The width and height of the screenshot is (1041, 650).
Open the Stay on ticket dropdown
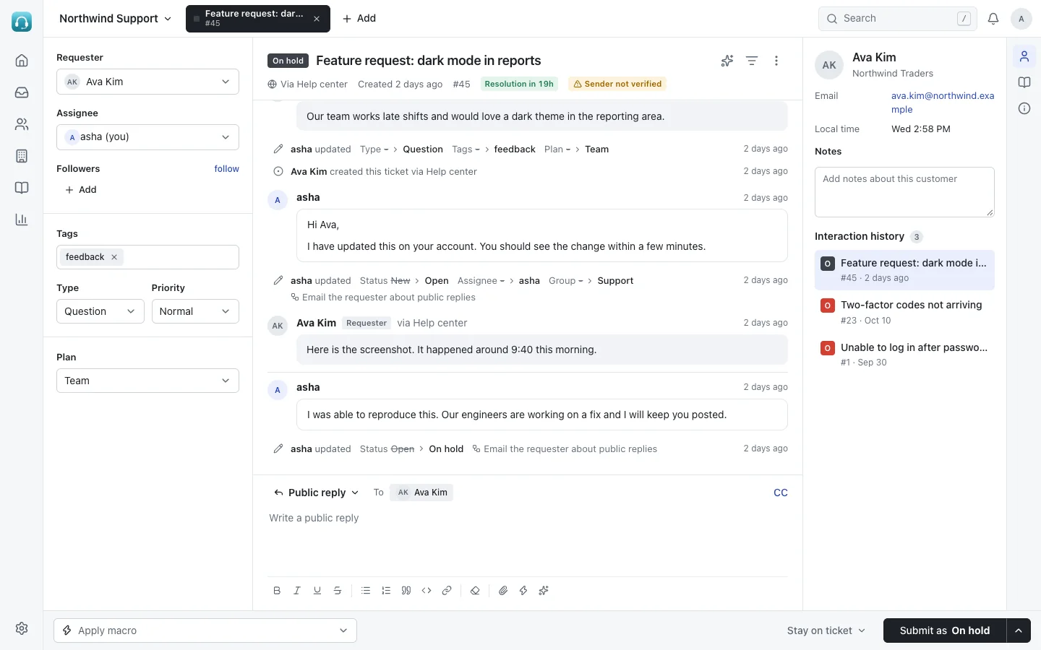tap(826, 630)
